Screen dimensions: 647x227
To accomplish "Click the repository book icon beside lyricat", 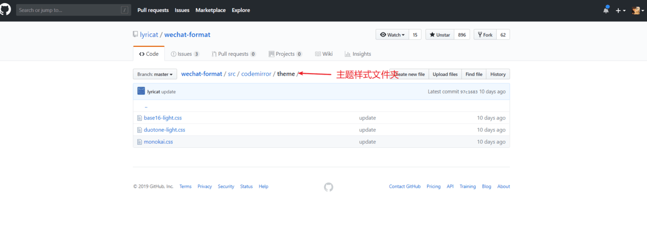I will coord(136,35).
